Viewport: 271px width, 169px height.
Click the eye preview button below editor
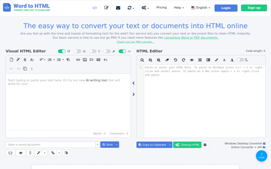click(21, 153)
